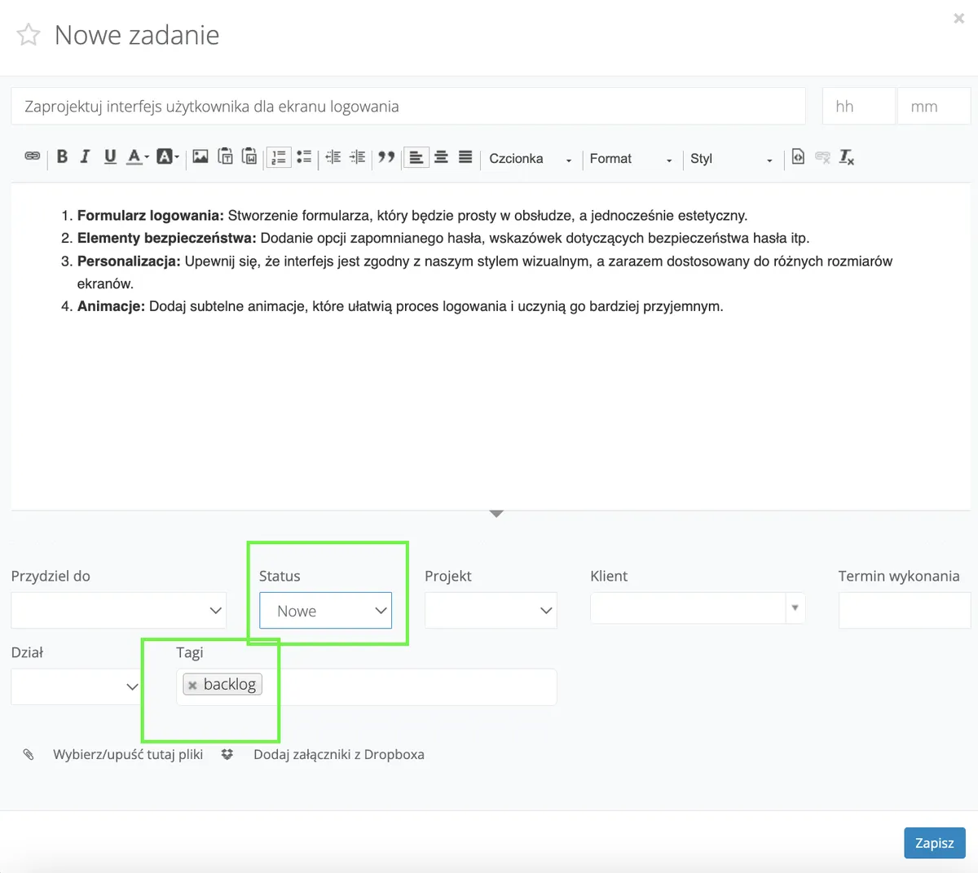The image size is (978, 873).
Task: Open the Styl dropdown
Action: click(731, 159)
